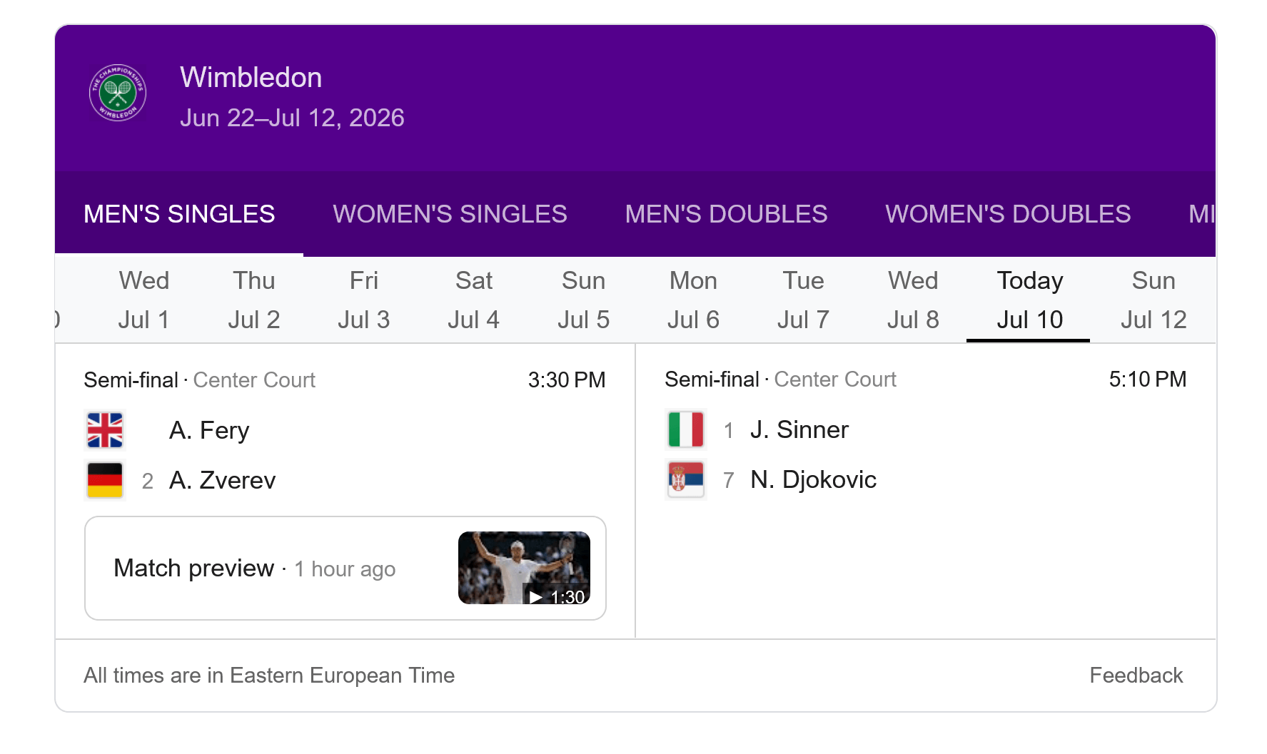Show matches for Sat Jul 4
Viewport: 1267px width, 754px height.
[474, 300]
